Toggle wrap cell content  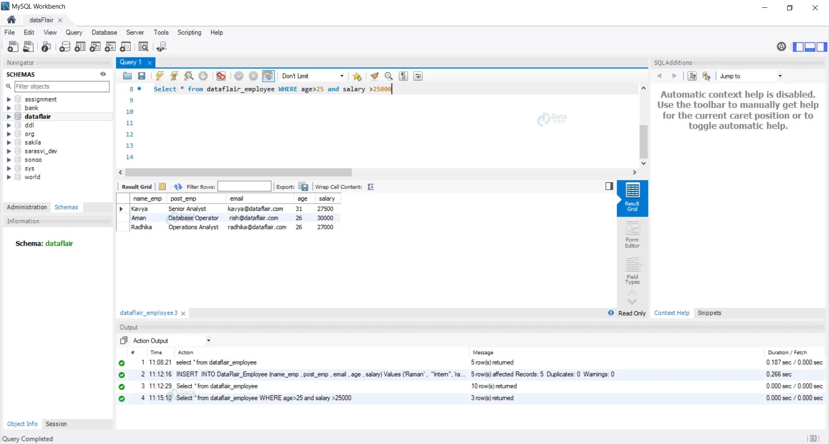tap(370, 187)
